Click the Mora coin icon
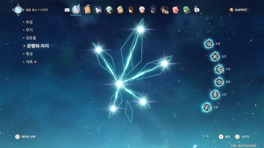 (x=231, y=10)
